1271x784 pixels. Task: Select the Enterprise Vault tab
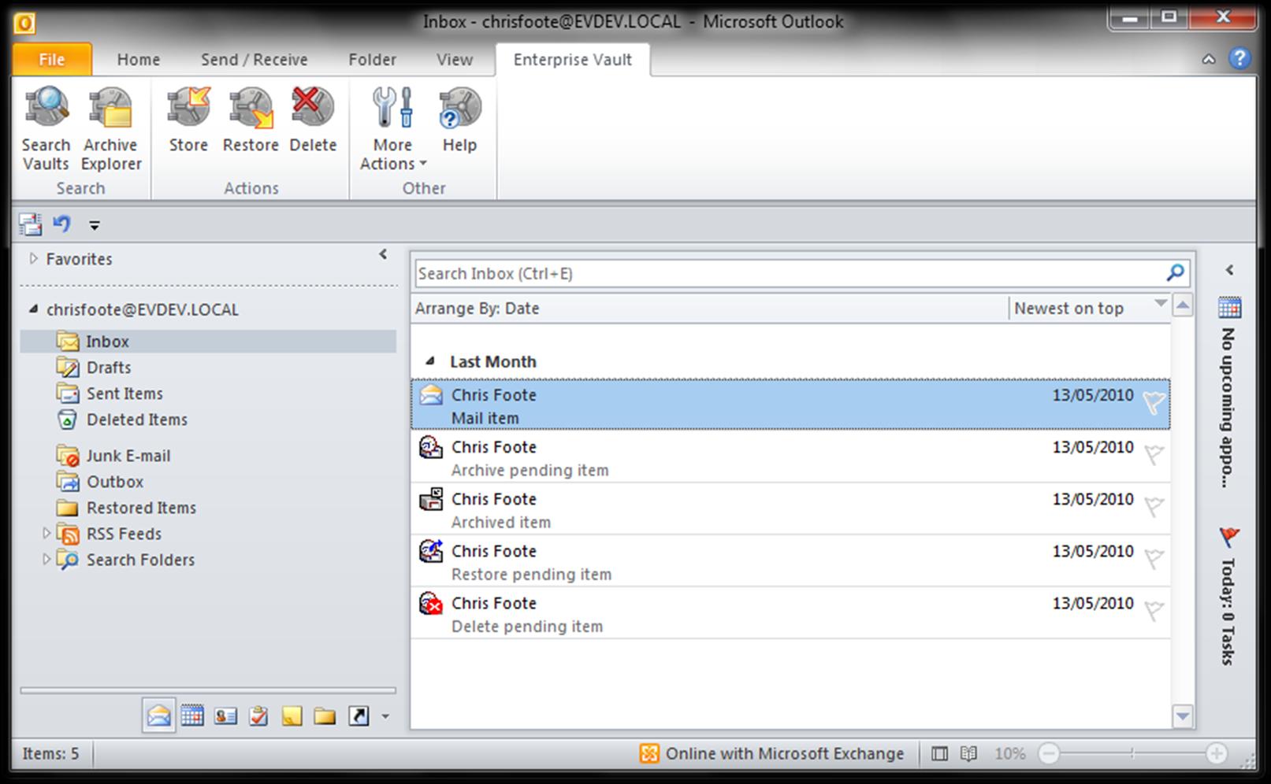click(573, 60)
